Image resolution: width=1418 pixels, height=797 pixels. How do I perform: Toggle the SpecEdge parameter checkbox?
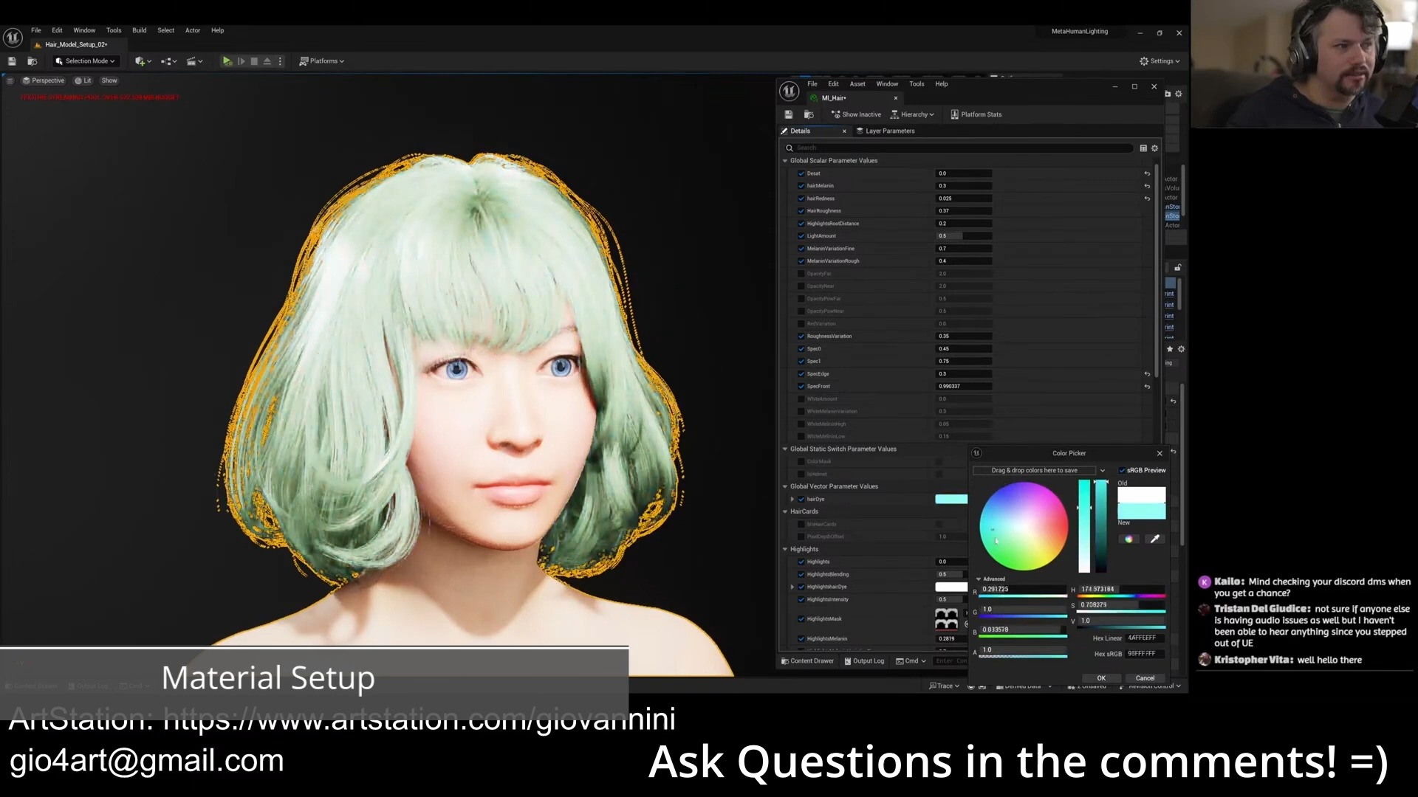[801, 374]
